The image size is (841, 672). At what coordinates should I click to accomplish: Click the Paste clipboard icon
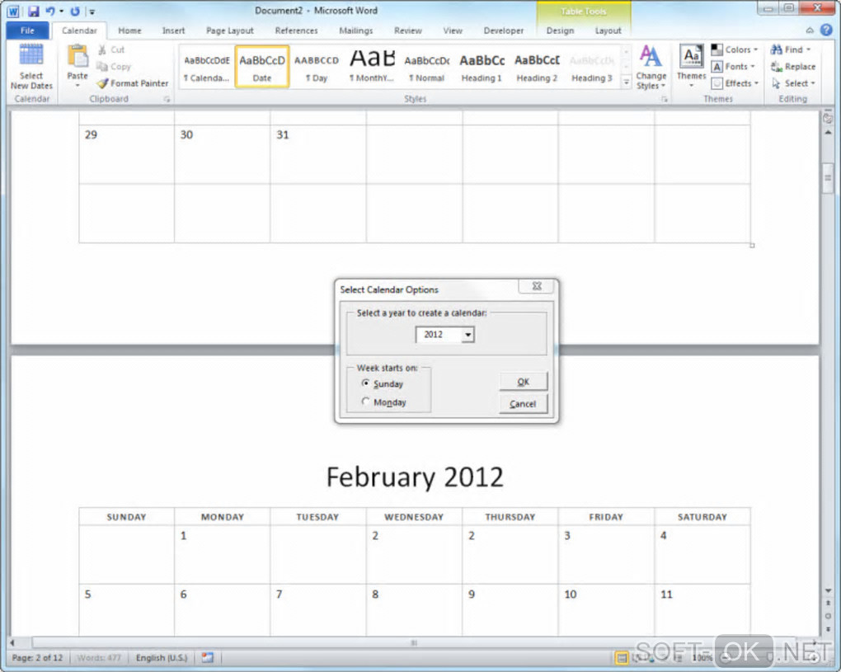[x=78, y=57]
